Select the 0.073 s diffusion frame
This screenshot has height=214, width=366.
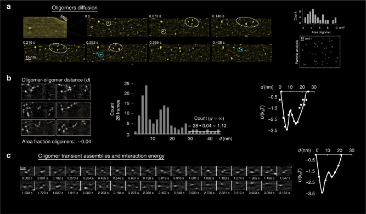coord(179,27)
